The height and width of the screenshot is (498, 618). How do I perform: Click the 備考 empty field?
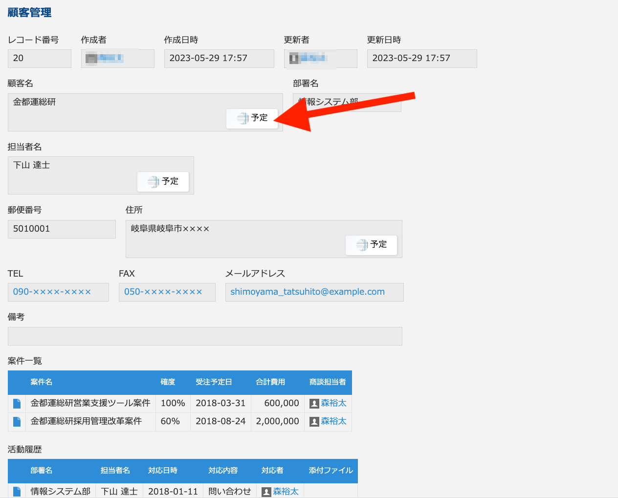tap(205, 336)
